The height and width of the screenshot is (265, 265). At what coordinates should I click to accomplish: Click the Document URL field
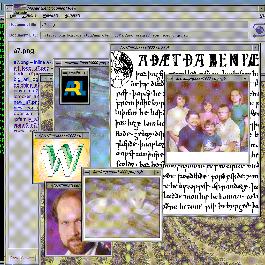pyautogui.click(x=144, y=35)
